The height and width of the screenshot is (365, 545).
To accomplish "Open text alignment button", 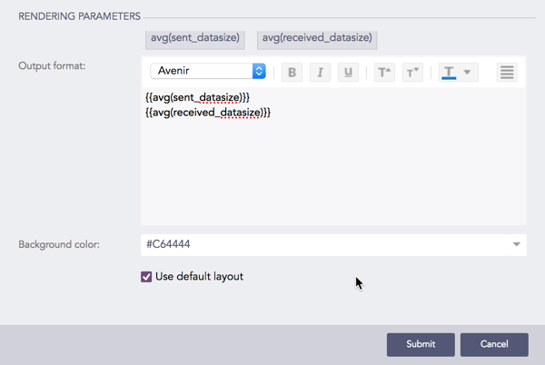I will pos(507,73).
